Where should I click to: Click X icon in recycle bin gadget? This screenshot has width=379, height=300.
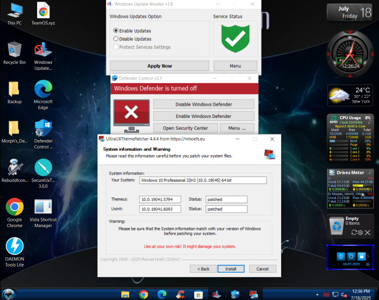tap(367, 232)
